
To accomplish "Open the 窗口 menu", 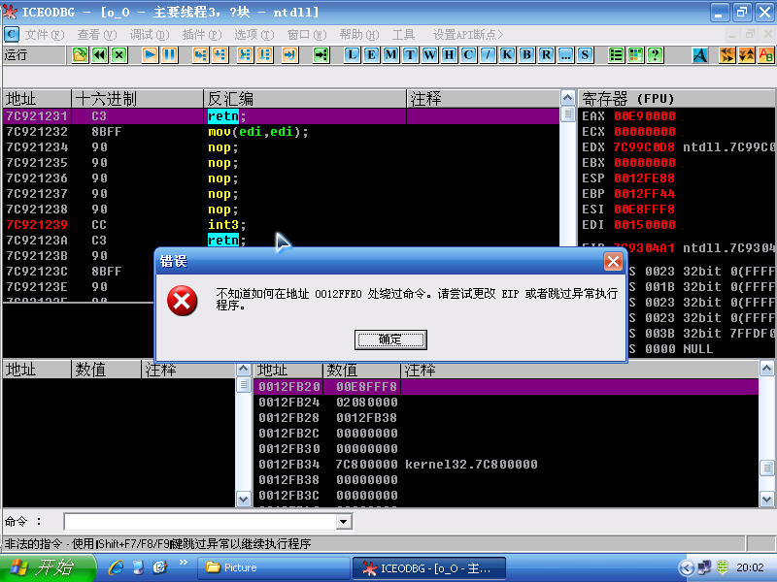I will point(307,35).
